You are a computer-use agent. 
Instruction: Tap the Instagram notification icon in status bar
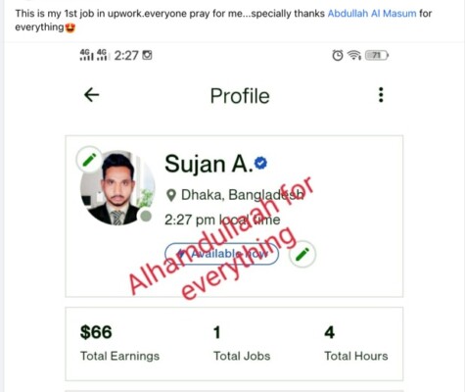[x=147, y=55]
